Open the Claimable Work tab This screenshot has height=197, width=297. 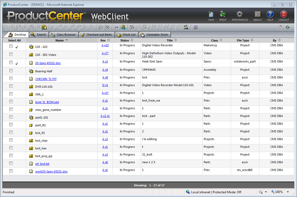click(x=155, y=35)
